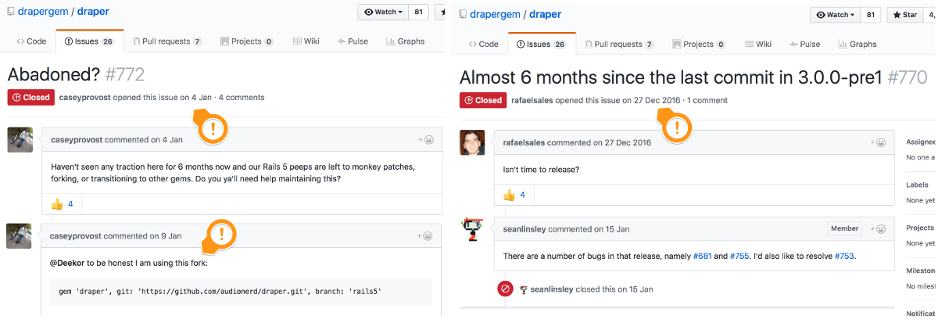Click the red closed-event icon in the timeline
This screenshot has height=323, width=938.
[506, 289]
